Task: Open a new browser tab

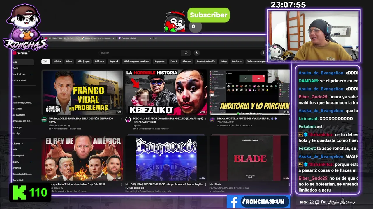Action: tap(156, 38)
